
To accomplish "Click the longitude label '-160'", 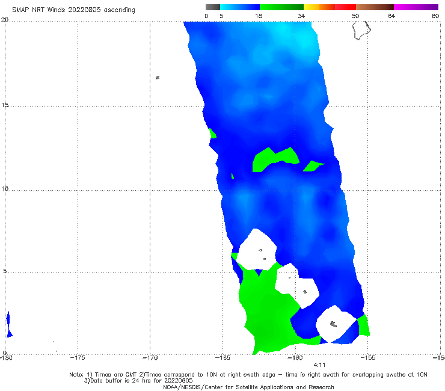I will click(x=295, y=358).
